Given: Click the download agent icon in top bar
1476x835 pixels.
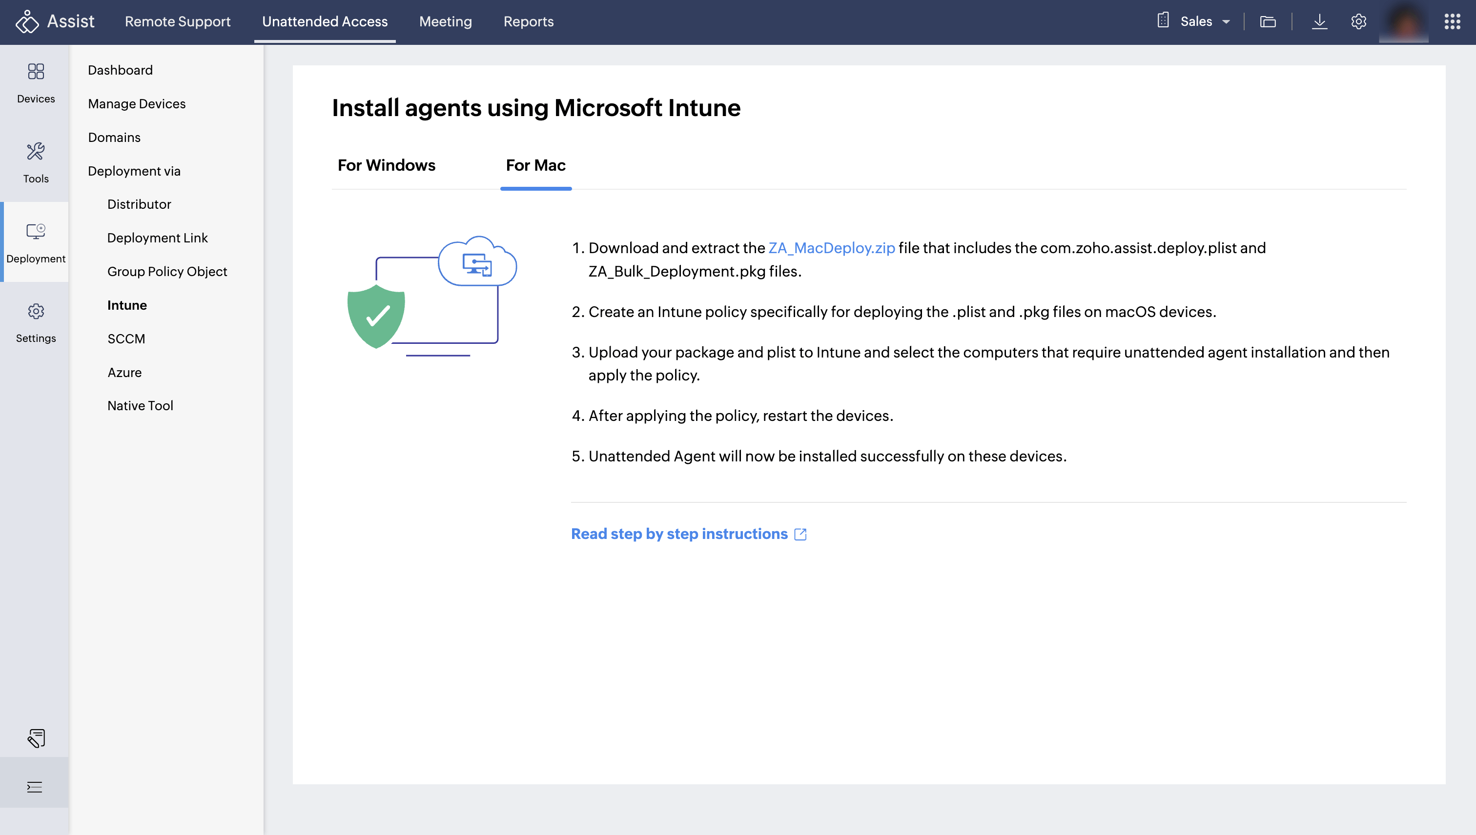Looking at the screenshot, I should [1320, 21].
